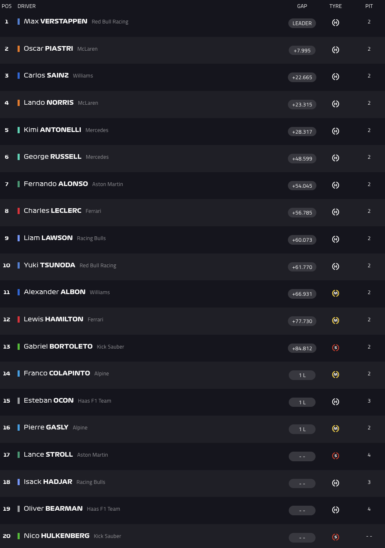The width and height of the screenshot is (385, 548).
Task: Click Bearman's pit stop count
Action: click(x=369, y=509)
